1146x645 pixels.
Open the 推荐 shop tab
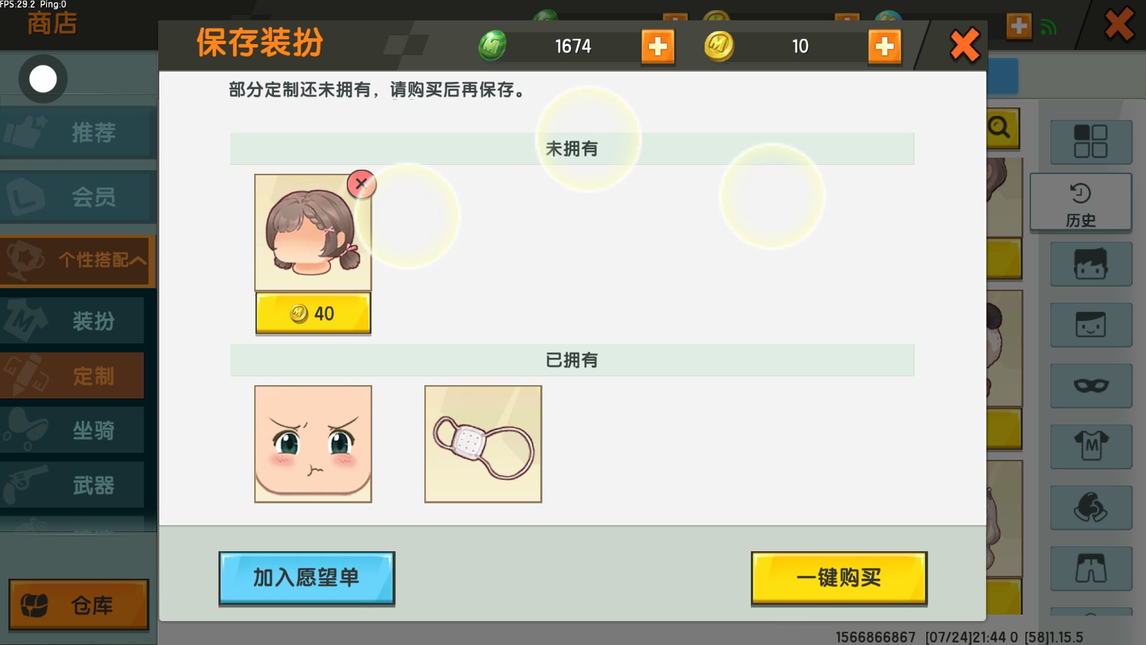[x=78, y=133]
